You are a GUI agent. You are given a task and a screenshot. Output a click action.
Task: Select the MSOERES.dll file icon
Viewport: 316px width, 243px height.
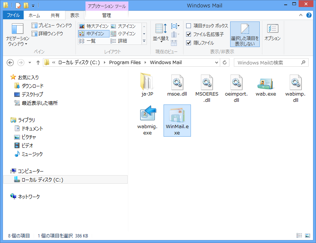(207, 82)
